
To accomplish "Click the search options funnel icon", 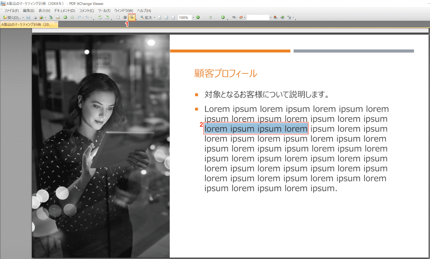I will click(289, 17).
